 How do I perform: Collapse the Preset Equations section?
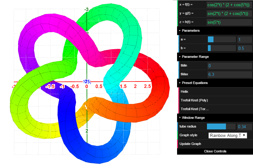194,83
